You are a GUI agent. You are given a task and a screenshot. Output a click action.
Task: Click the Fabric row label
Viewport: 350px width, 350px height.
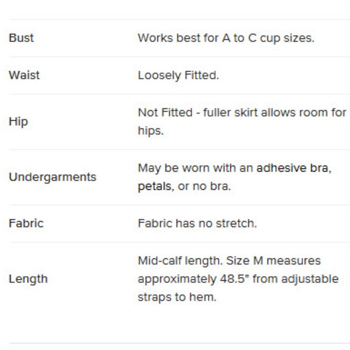pyautogui.click(x=26, y=223)
